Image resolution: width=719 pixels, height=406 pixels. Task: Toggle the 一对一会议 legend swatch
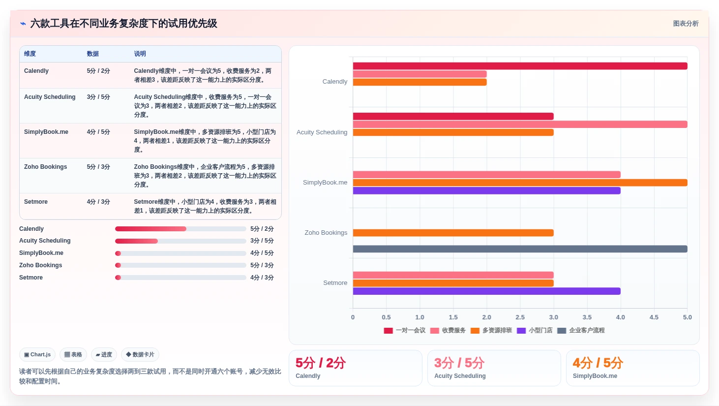click(x=389, y=331)
